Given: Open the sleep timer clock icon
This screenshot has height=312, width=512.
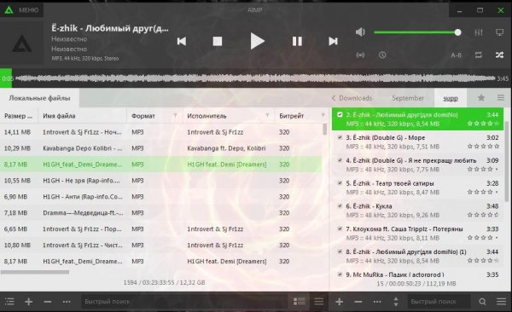Looking at the screenshot, I should click(382, 55).
